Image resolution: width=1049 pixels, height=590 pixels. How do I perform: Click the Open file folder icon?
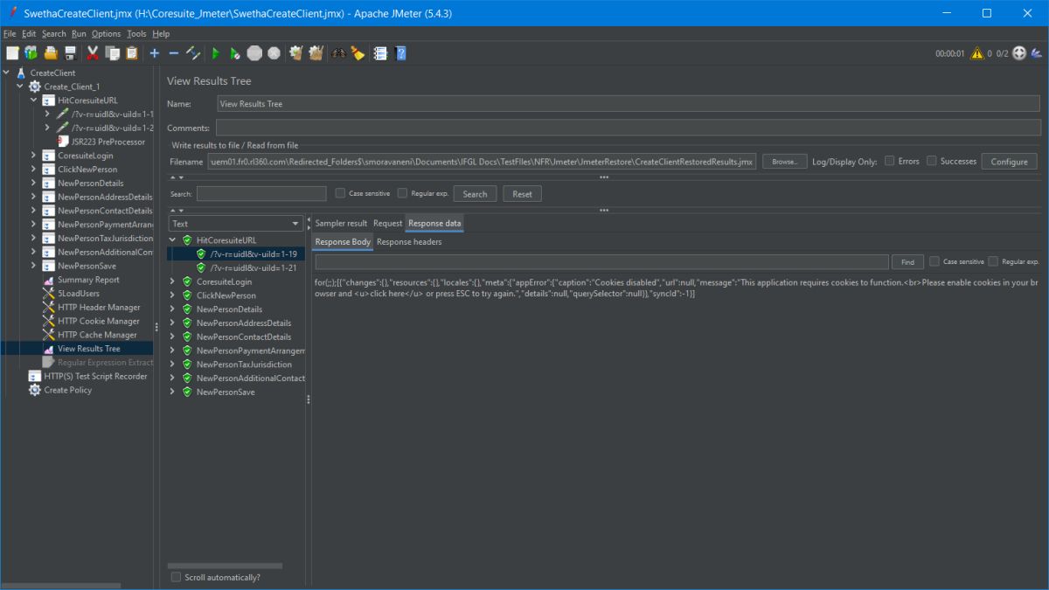pyautogui.click(x=51, y=53)
